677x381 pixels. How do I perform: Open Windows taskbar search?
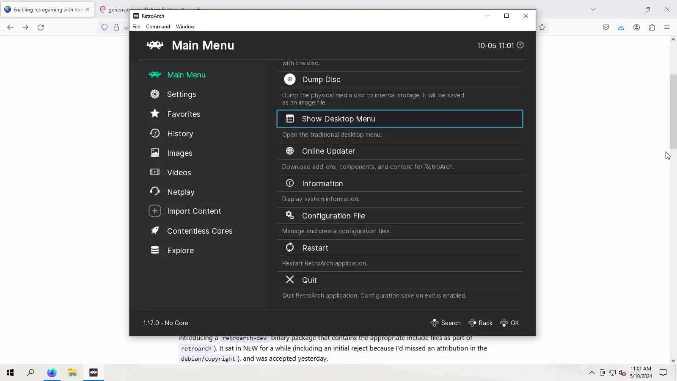tap(30, 373)
